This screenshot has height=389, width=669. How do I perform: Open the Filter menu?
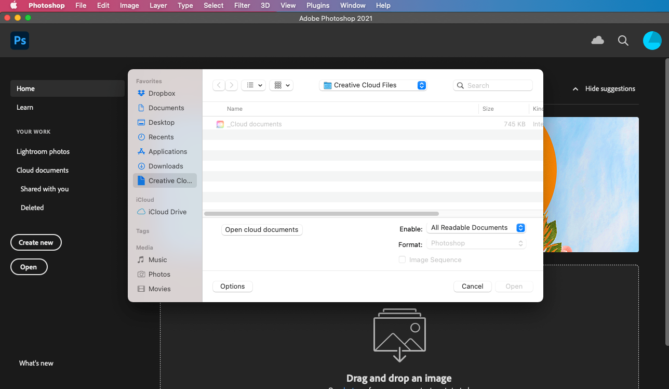click(x=242, y=5)
